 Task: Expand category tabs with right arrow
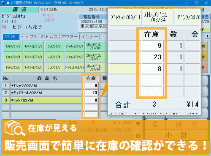pos(208,36)
